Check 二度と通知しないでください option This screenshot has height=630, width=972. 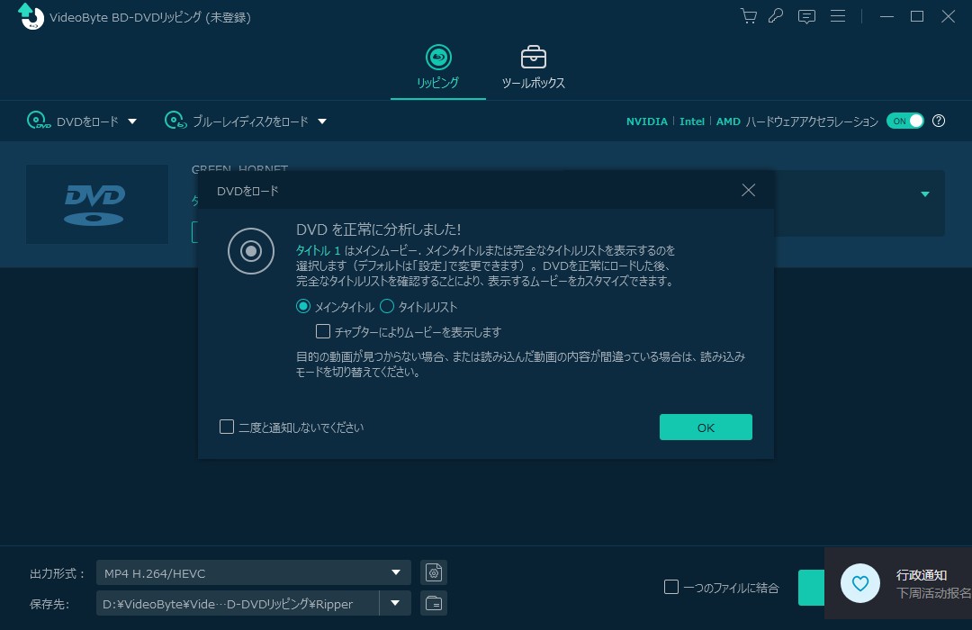tap(227, 427)
